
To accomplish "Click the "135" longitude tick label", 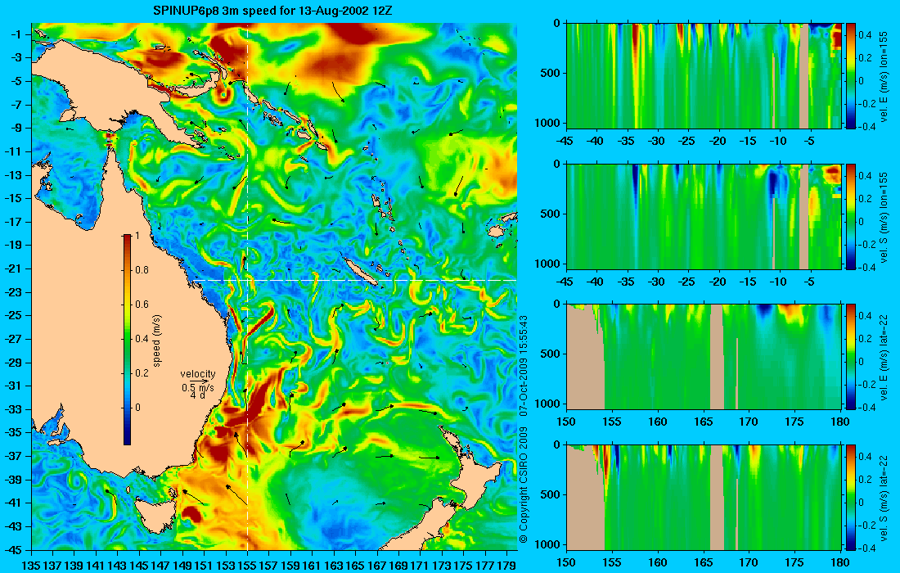I will tap(31, 566).
